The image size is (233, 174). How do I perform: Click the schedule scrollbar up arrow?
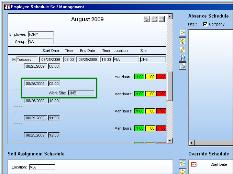(x=170, y=17)
